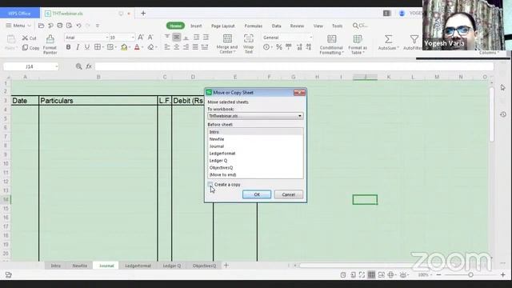Tick the Create a copy checkbox

click(x=210, y=185)
